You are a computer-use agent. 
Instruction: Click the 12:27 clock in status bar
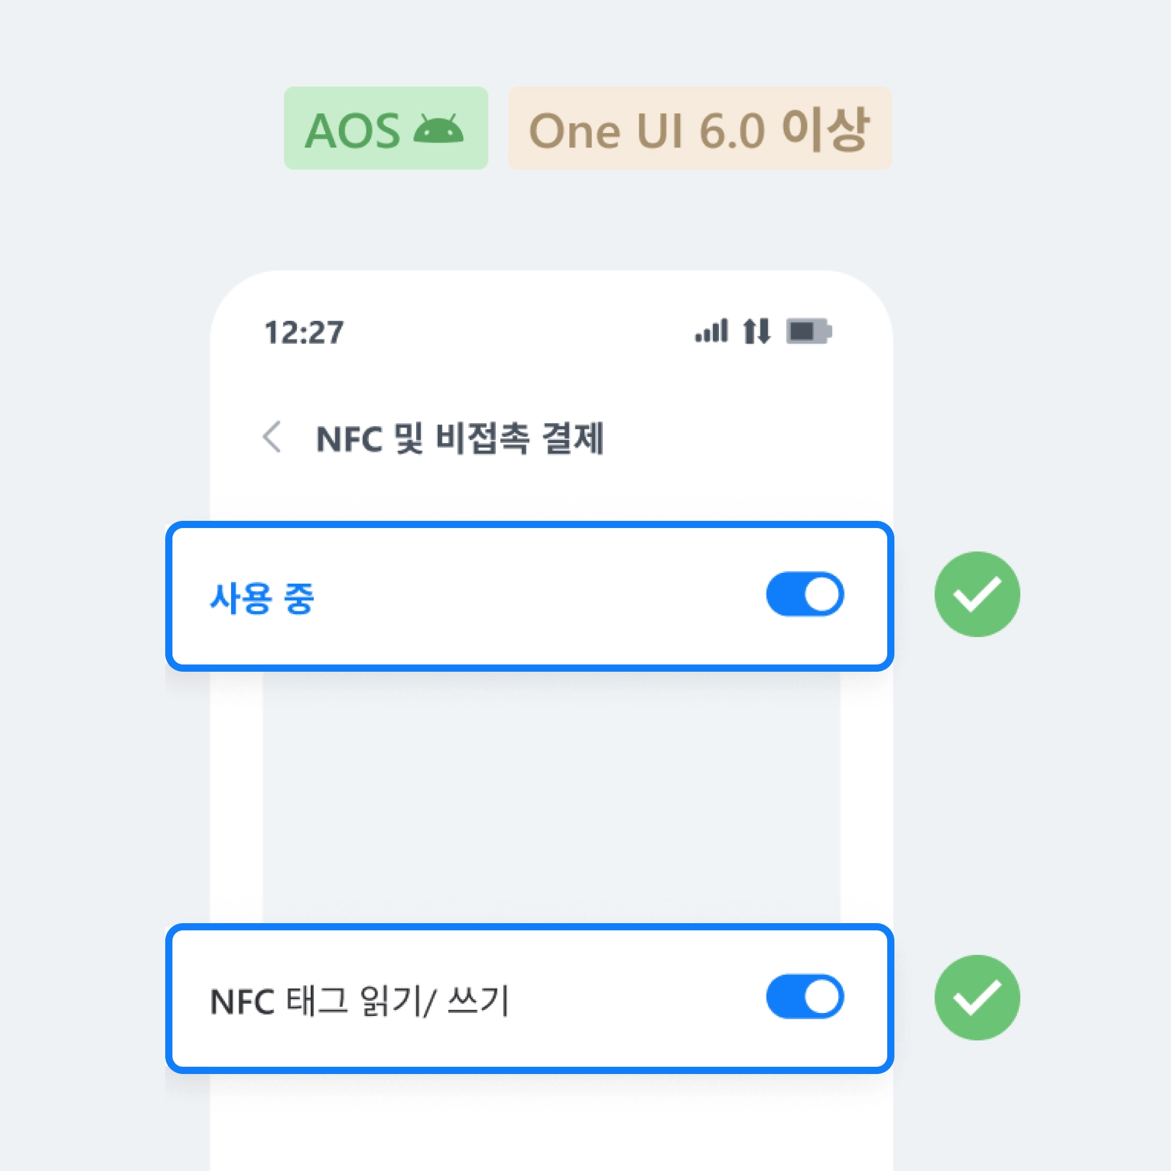pos(304,332)
